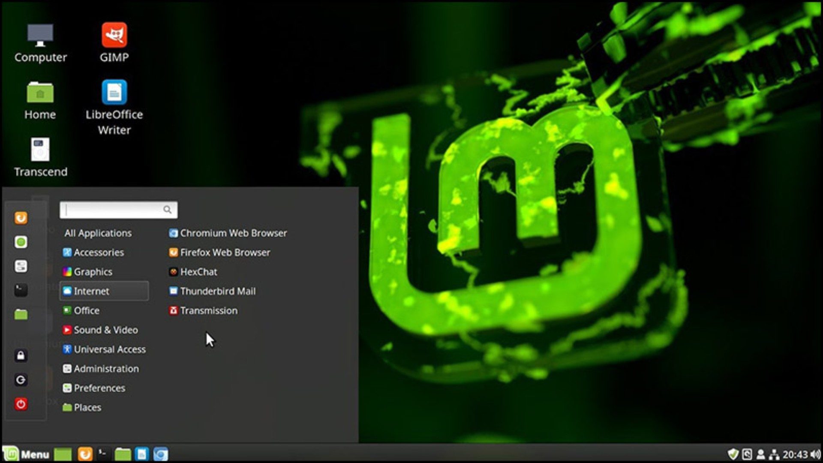
Task: Expand the Sound & Video category
Action: [106, 330]
